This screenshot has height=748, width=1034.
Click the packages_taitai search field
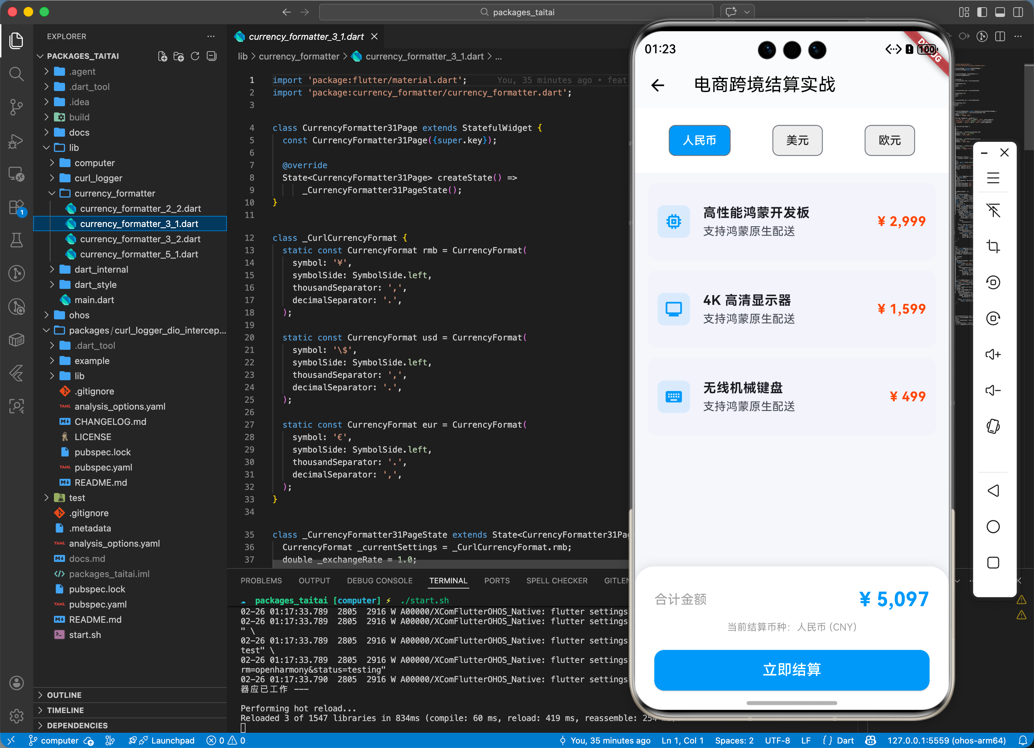click(x=516, y=12)
